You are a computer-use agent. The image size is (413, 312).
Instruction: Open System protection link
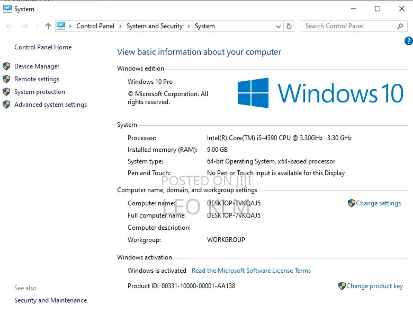(x=40, y=92)
